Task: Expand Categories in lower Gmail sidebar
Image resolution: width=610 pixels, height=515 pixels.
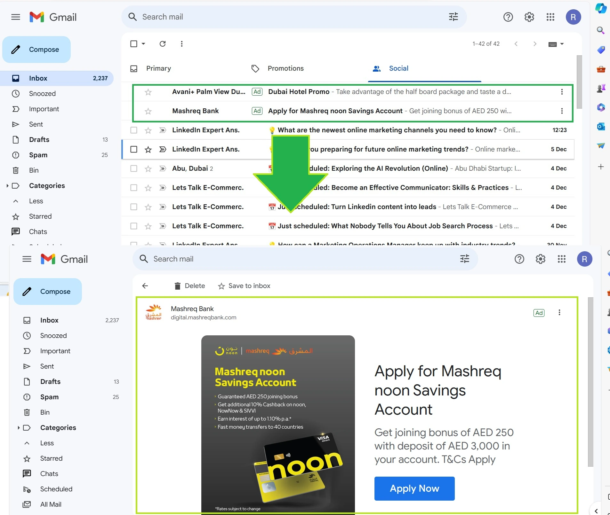Action: tap(19, 428)
